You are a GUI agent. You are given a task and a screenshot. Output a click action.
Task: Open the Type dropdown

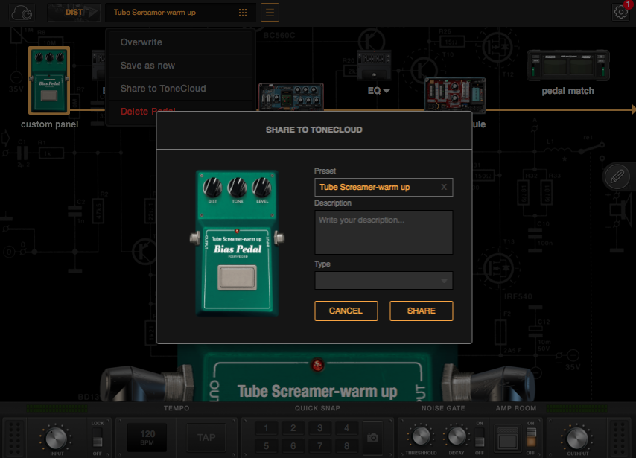384,281
